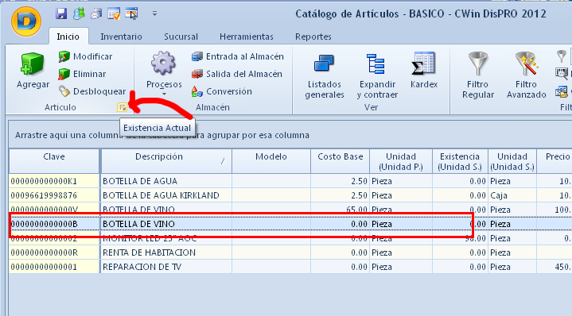
Task: Click Modificar article button
Action: tap(85, 56)
